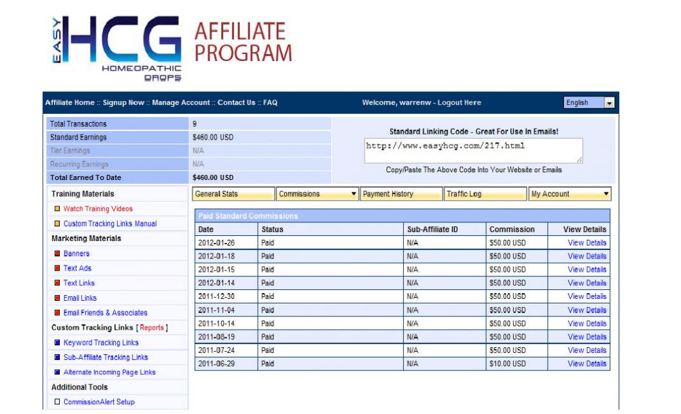Open the Signup Now page
681x414 pixels.
[x=123, y=103]
